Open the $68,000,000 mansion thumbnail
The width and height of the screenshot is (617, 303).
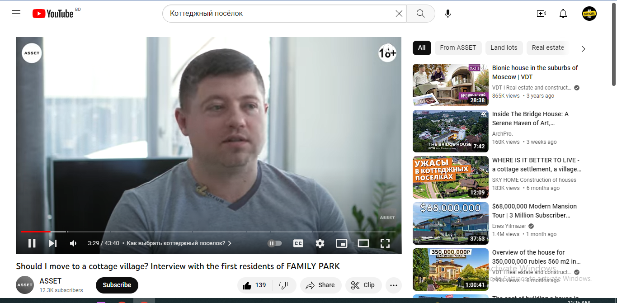point(451,223)
